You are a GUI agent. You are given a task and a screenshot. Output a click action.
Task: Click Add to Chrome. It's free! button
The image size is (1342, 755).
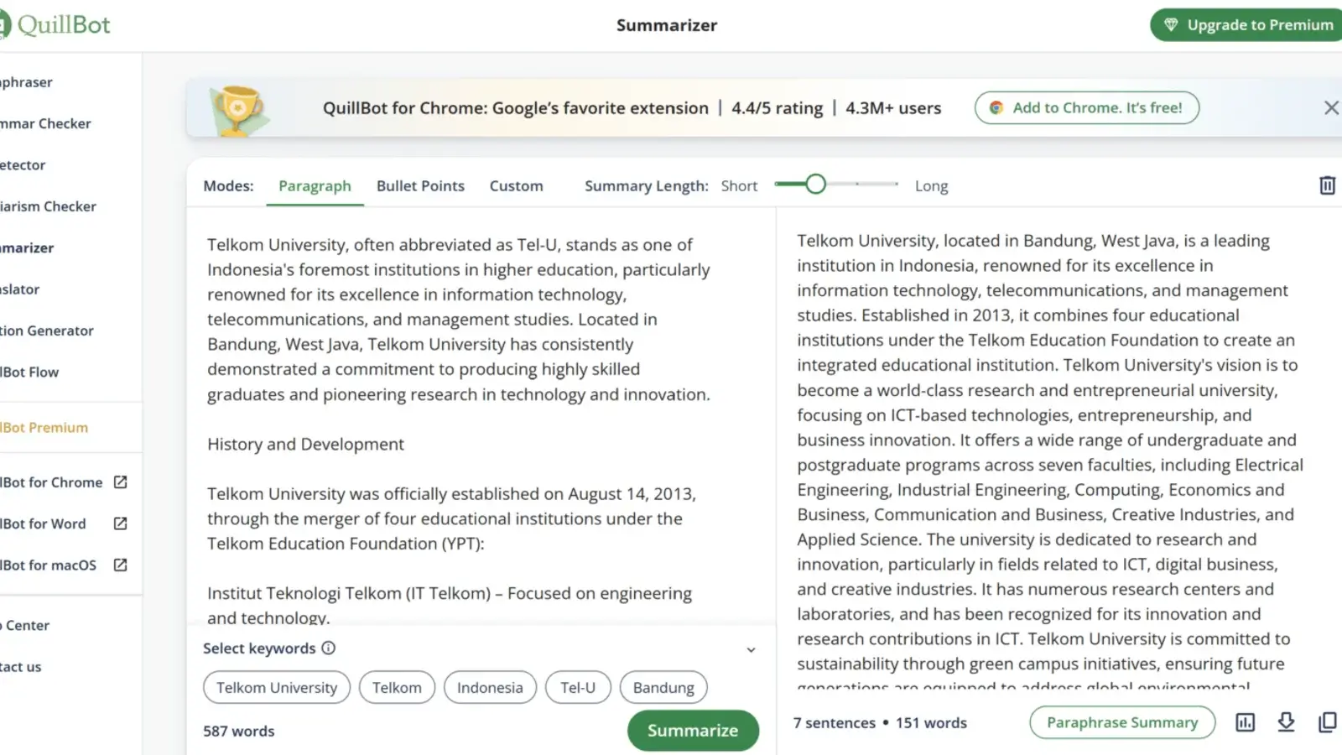(x=1087, y=107)
